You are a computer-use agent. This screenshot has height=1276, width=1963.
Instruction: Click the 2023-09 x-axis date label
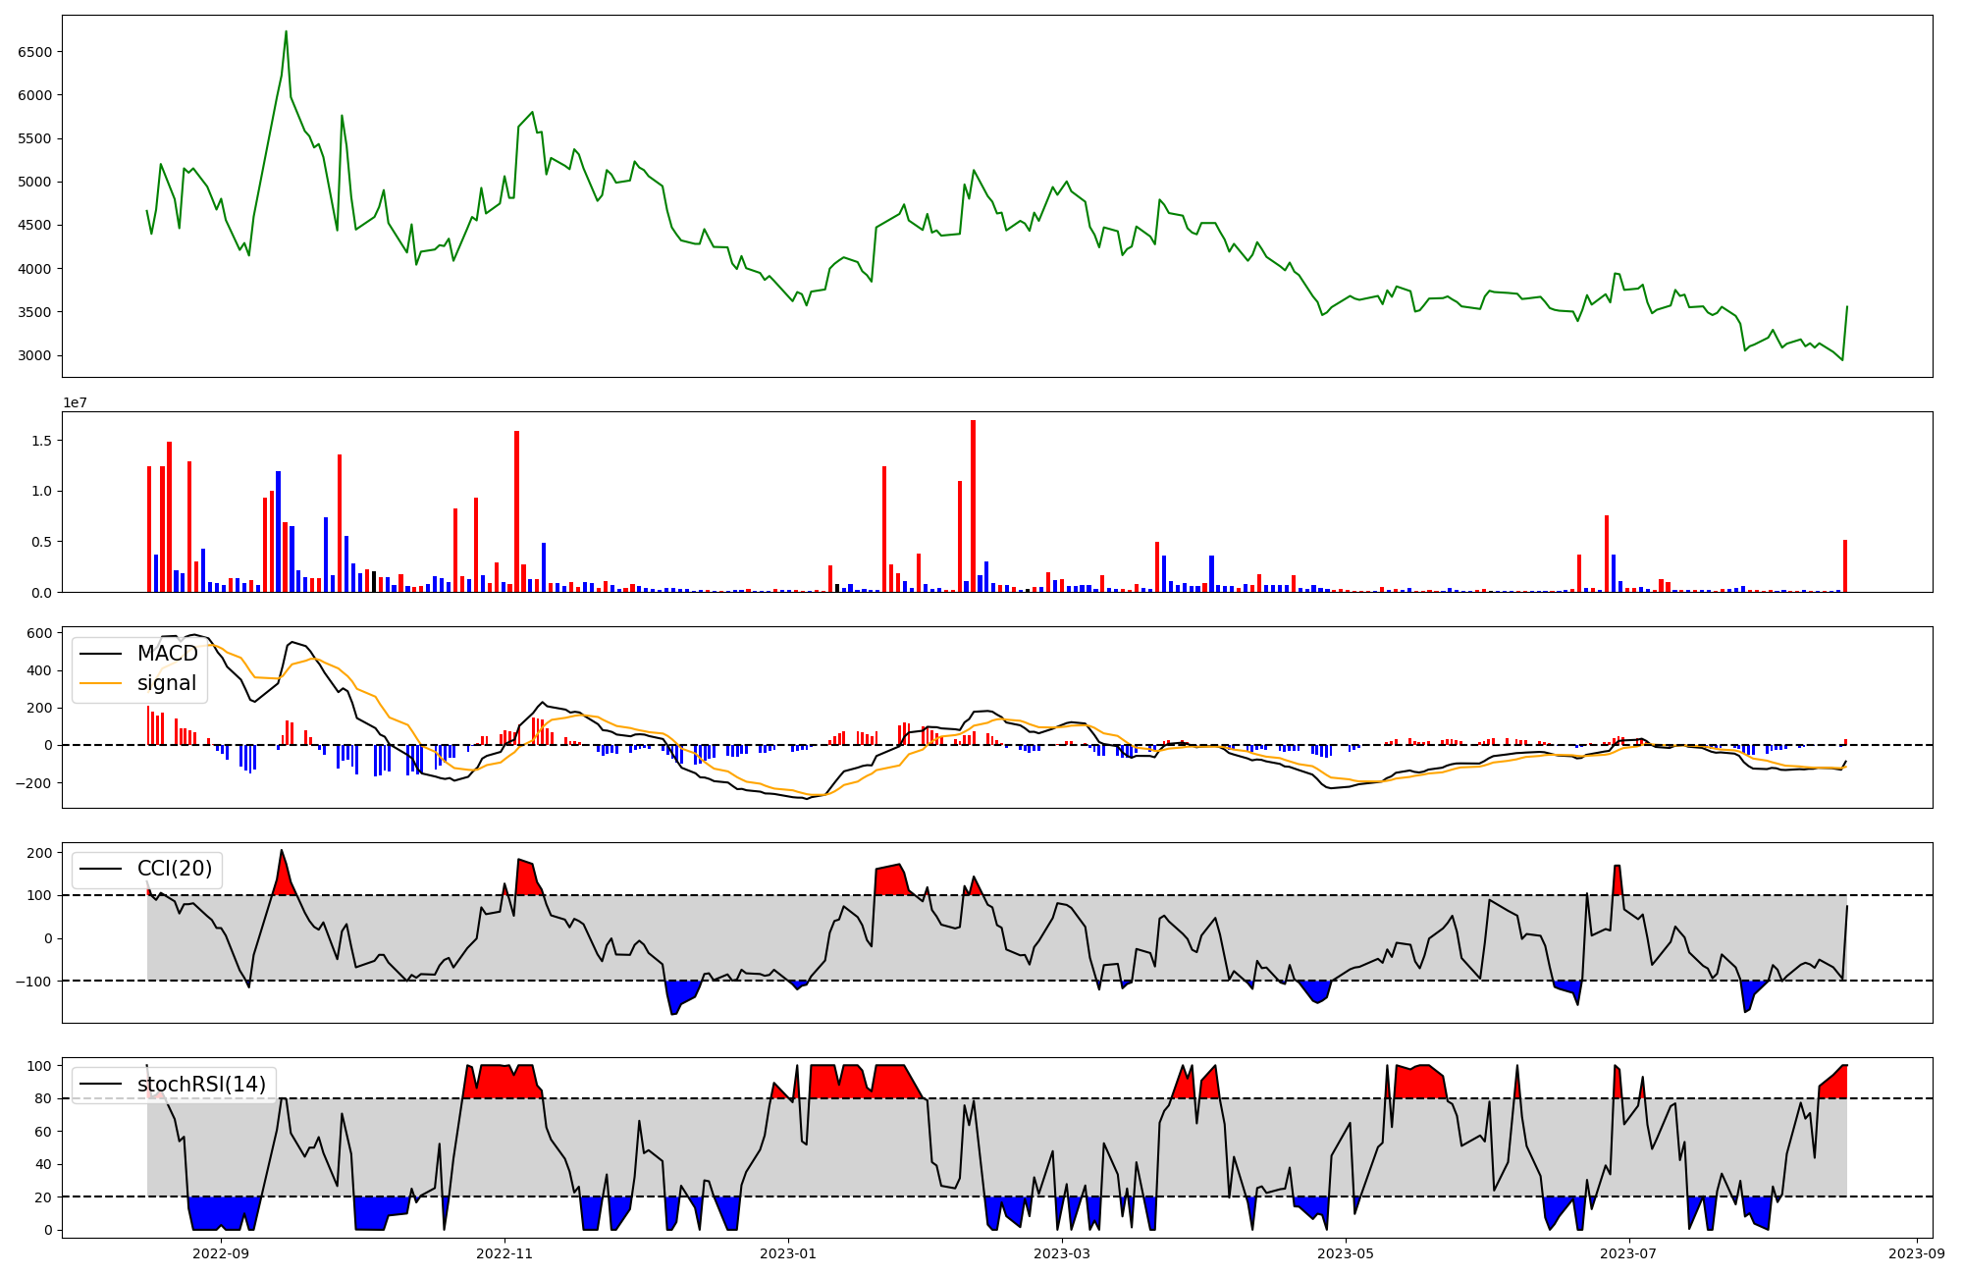click(1917, 1253)
